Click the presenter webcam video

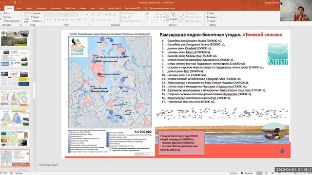[x=296, y=11]
